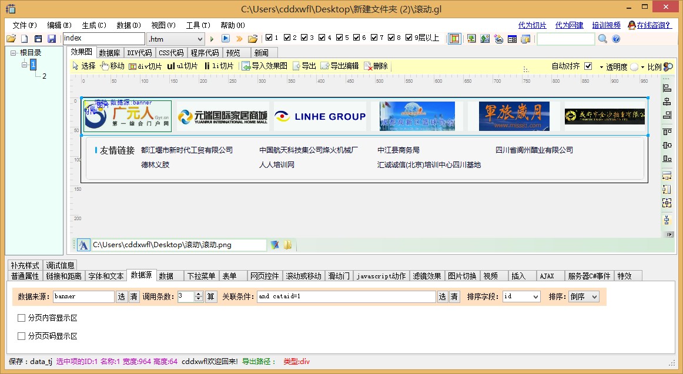Click the open folder icon in the toolbar start
Screen dimensions: 683x374
click(11, 39)
